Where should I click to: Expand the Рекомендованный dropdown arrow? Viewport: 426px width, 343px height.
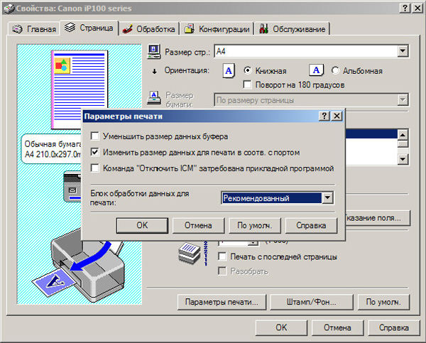[x=327, y=198]
